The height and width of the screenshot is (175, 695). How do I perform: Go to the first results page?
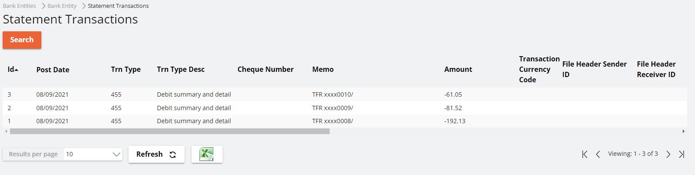pyautogui.click(x=585, y=154)
